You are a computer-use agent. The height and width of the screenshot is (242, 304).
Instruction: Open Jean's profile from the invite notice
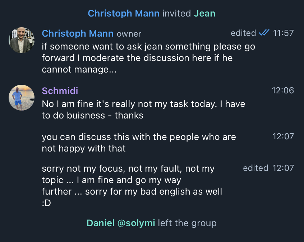point(204,14)
